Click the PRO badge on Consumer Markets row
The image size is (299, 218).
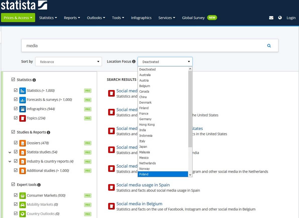pyautogui.click(x=88, y=195)
